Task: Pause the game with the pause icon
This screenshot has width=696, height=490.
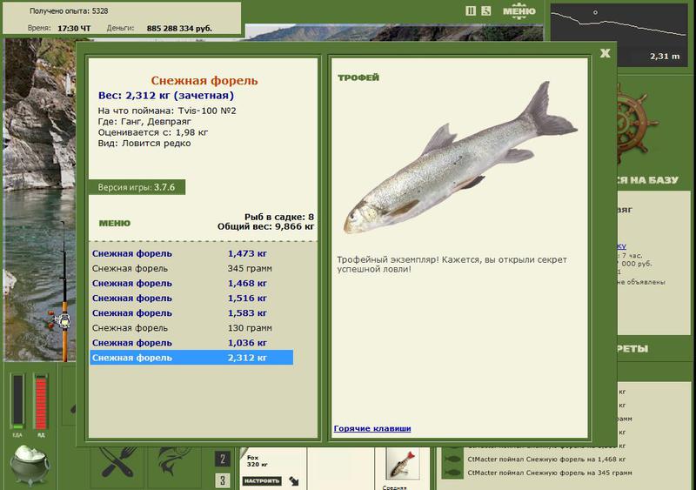Action: click(x=471, y=10)
